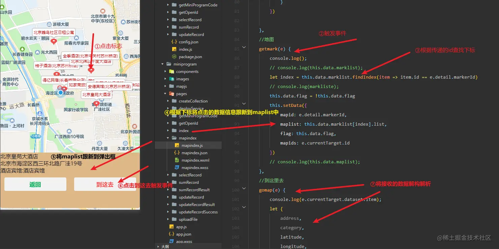
Task: Click the green Node icon beside package.json
Action: point(174,57)
